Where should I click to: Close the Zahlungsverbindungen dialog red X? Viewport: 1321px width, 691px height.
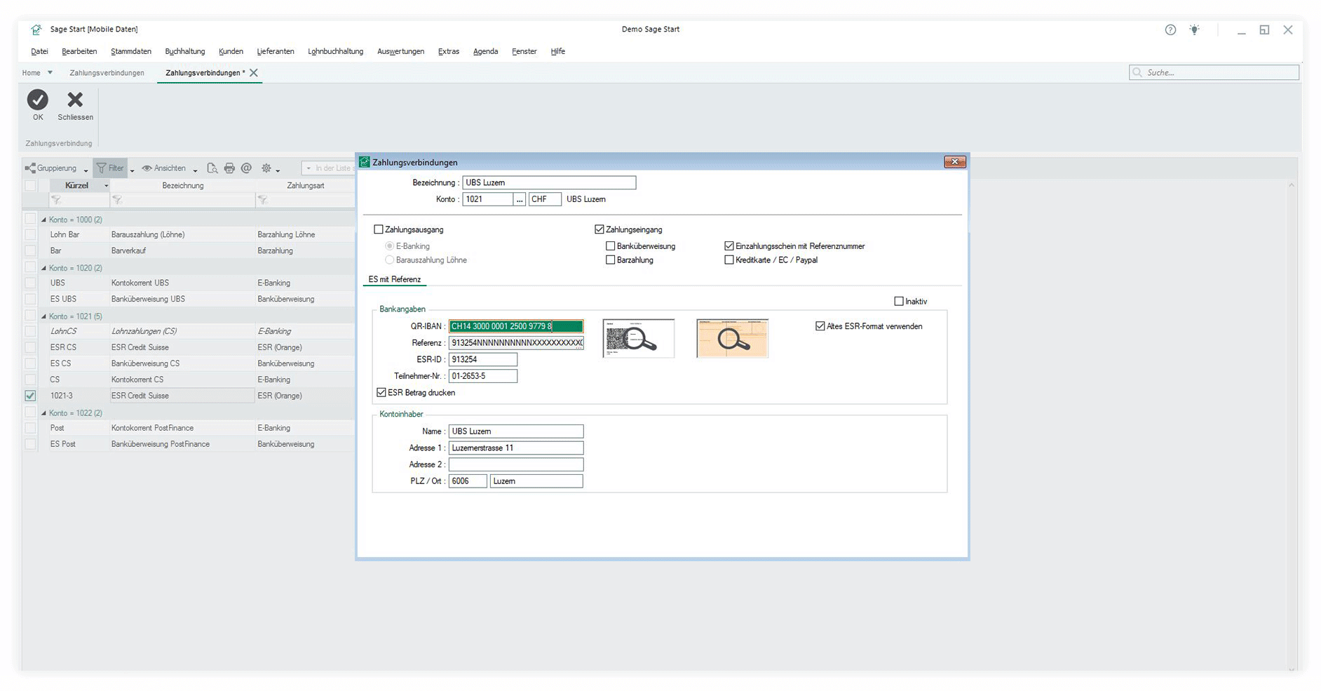pyautogui.click(x=954, y=162)
